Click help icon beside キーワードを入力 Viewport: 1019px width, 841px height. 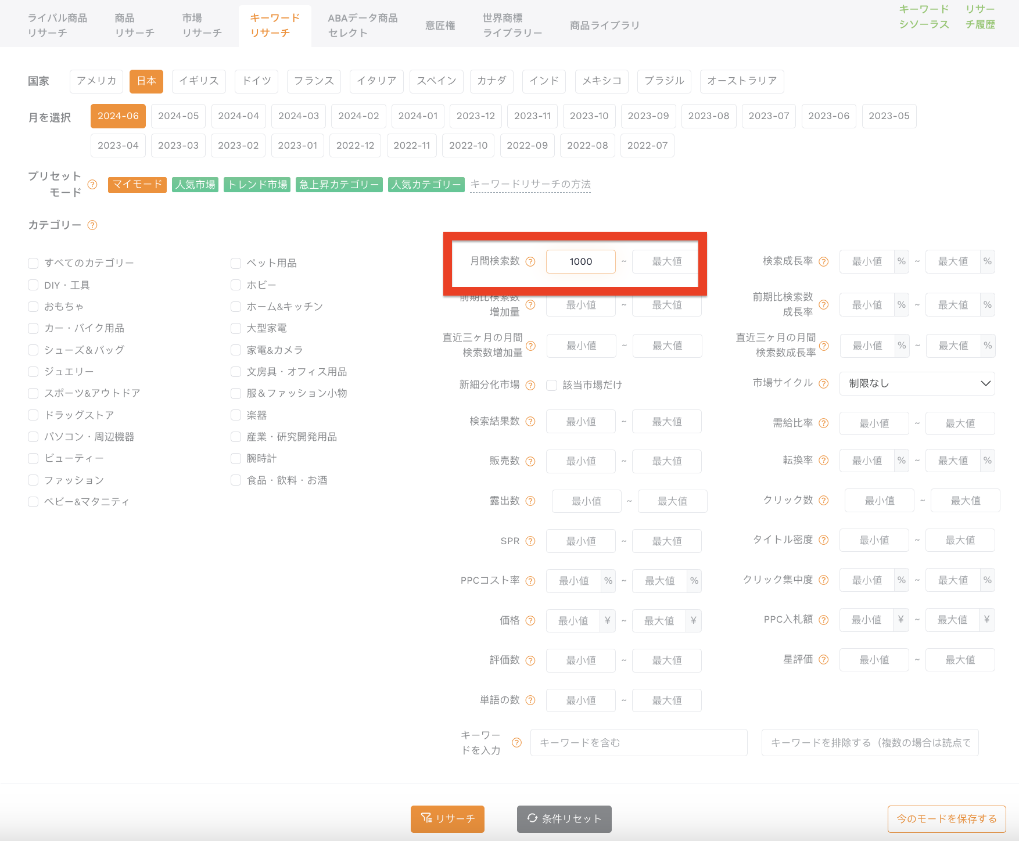click(x=516, y=743)
